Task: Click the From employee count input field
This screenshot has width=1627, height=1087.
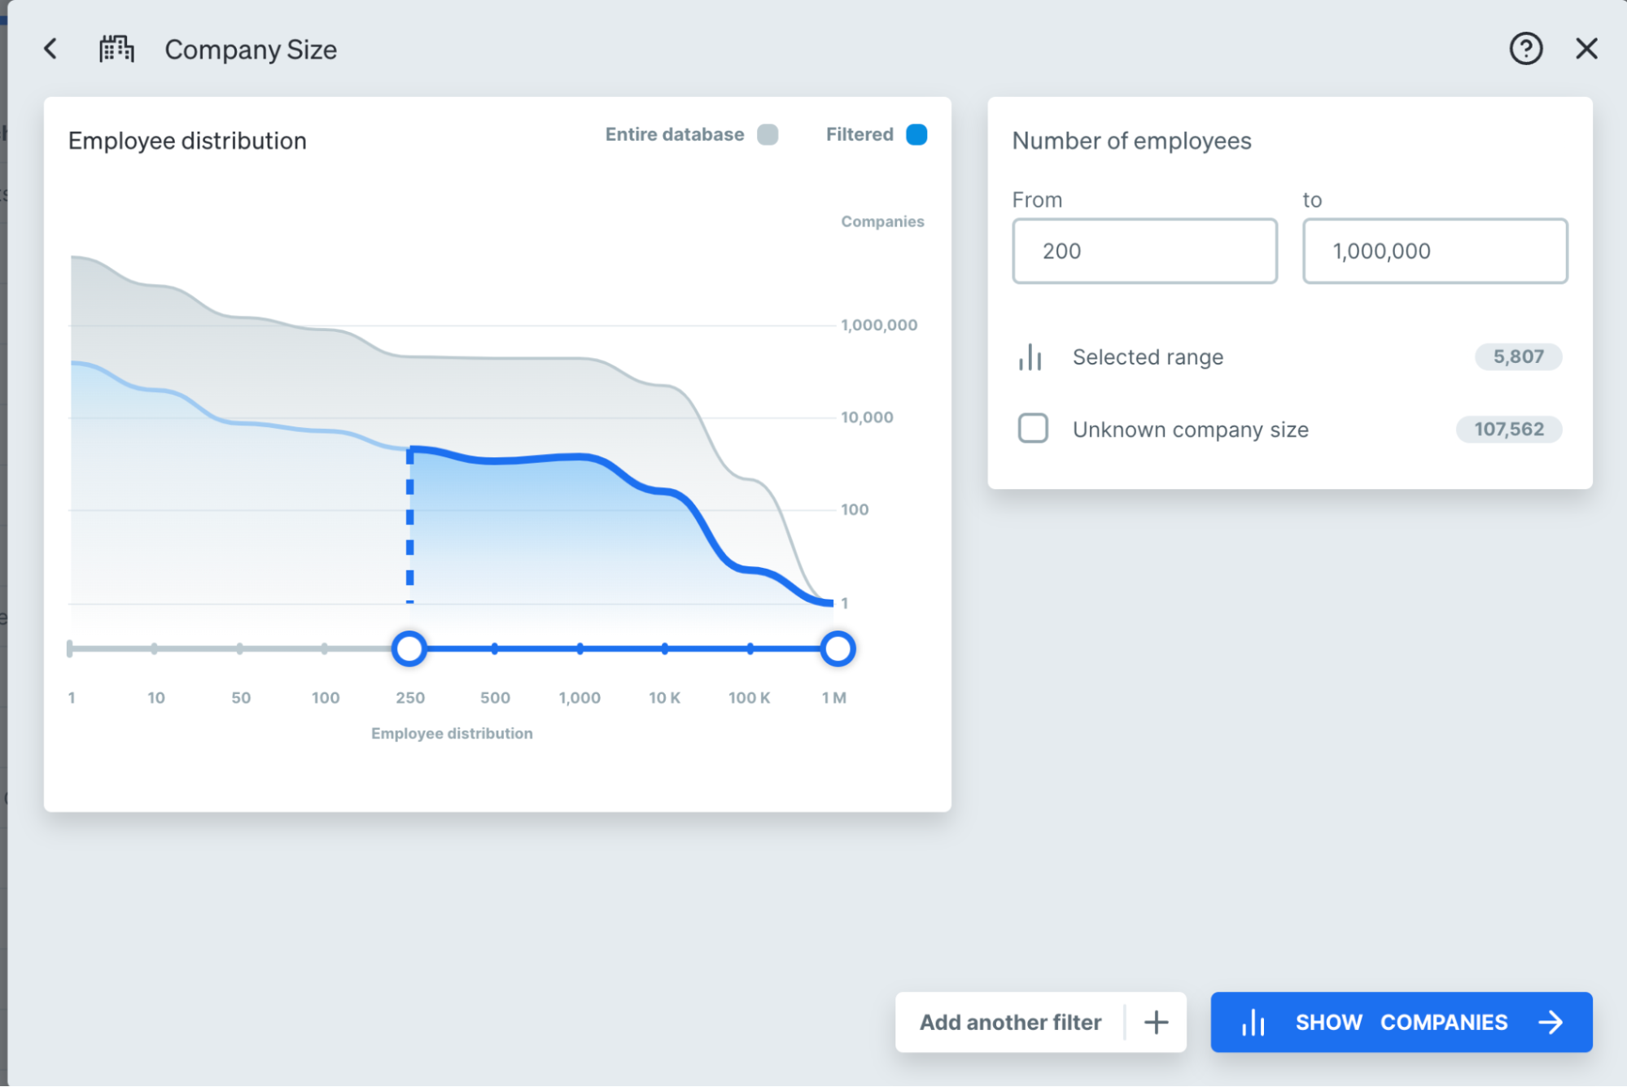Action: 1144,251
